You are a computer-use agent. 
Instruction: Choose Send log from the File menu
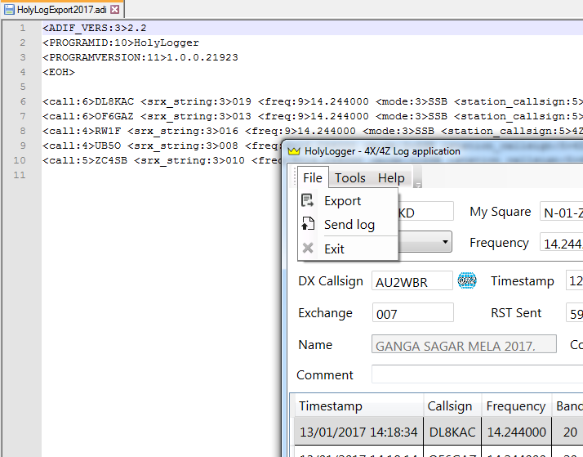click(348, 224)
